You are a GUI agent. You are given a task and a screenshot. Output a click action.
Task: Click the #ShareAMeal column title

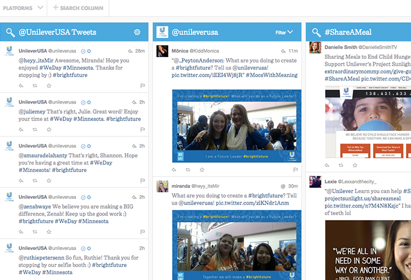tap(348, 32)
